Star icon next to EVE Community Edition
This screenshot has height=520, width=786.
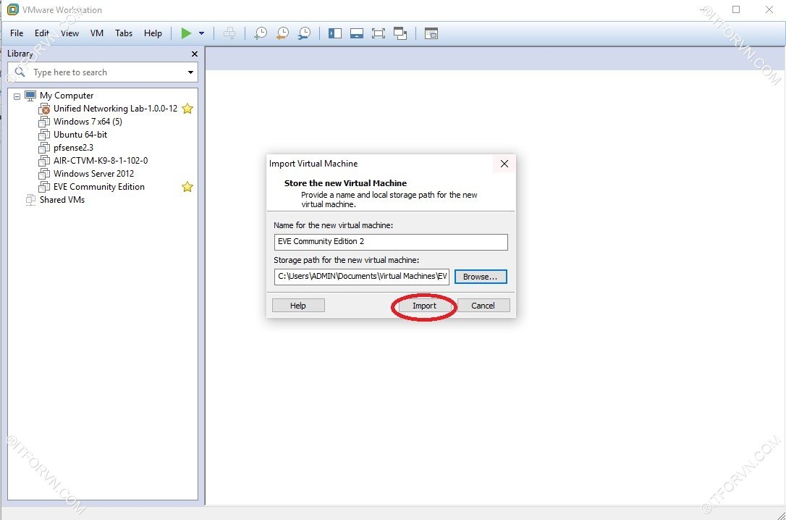pyautogui.click(x=187, y=187)
